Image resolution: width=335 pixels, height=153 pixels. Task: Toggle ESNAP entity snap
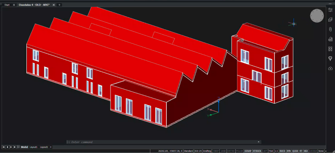248,151
